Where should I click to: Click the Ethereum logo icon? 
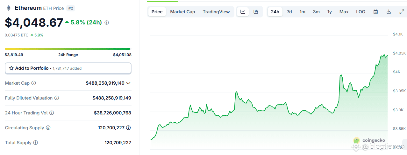point(8,8)
